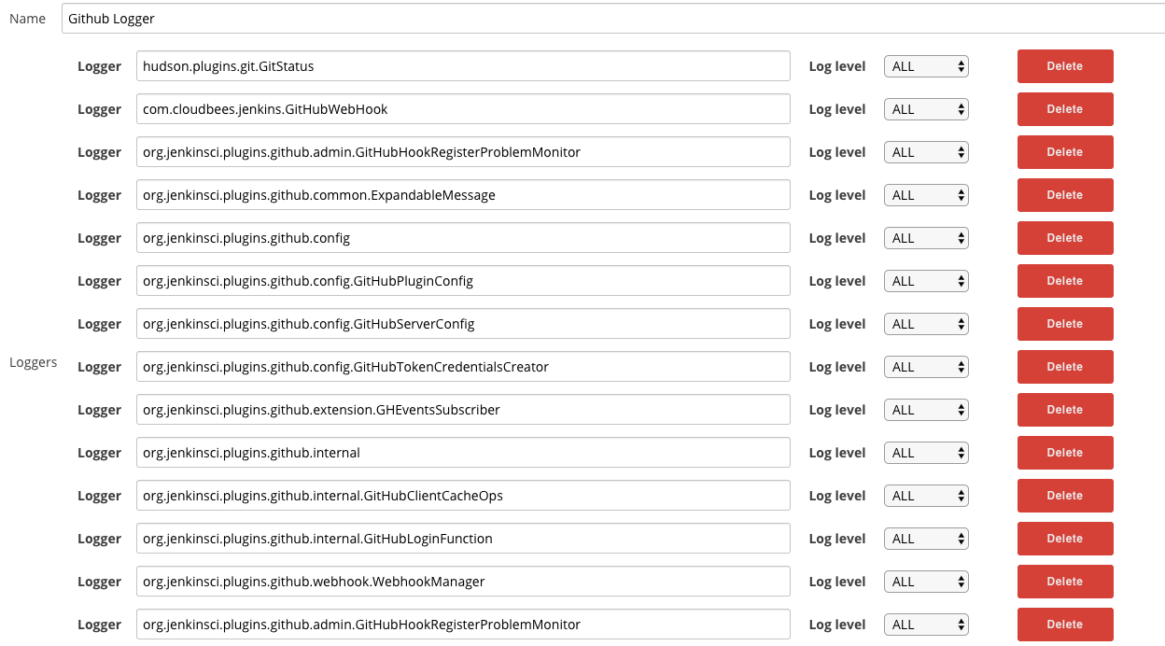Click the org.jenkinsci.plugins.github.internal logger field
The image size is (1165, 646).
463,452
